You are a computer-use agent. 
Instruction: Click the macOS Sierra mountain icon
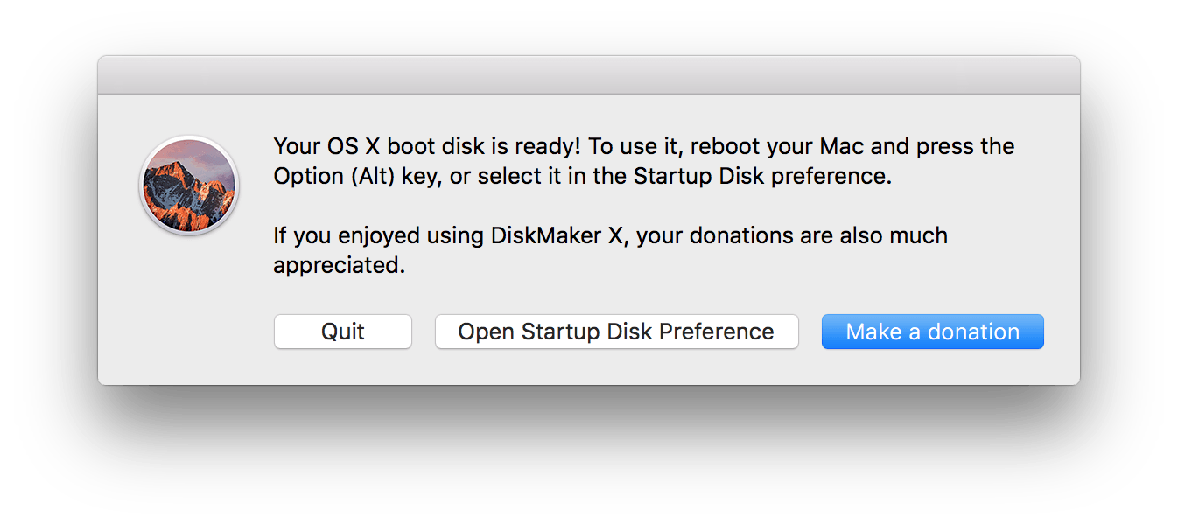(x=189, y=185)
